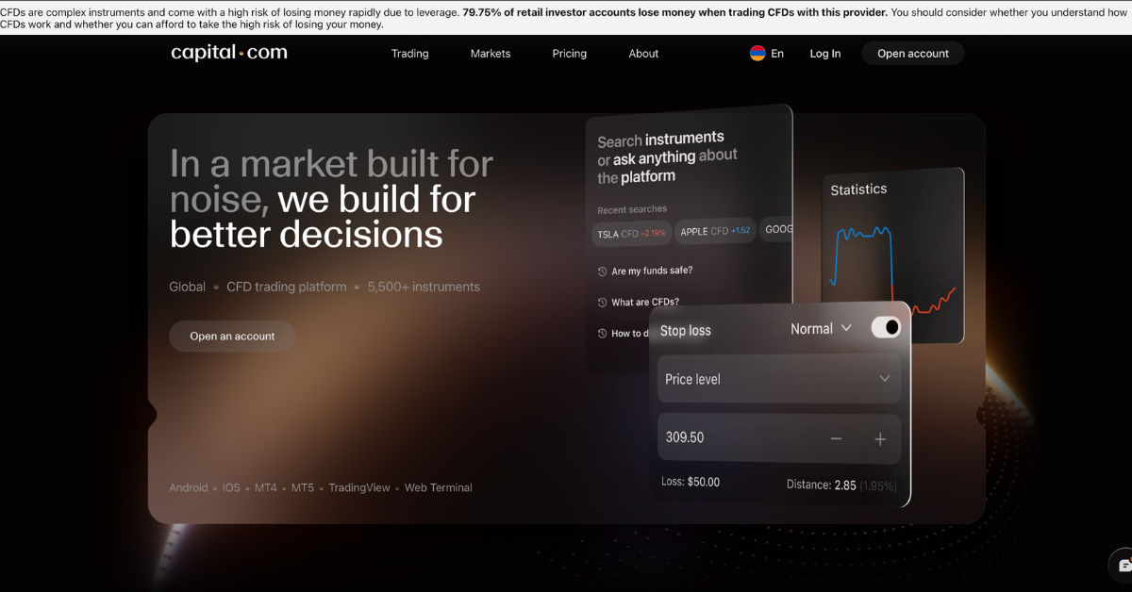Screen dimensions: 1132x592
Task: Open the About menu
Action: click(643, 54)
